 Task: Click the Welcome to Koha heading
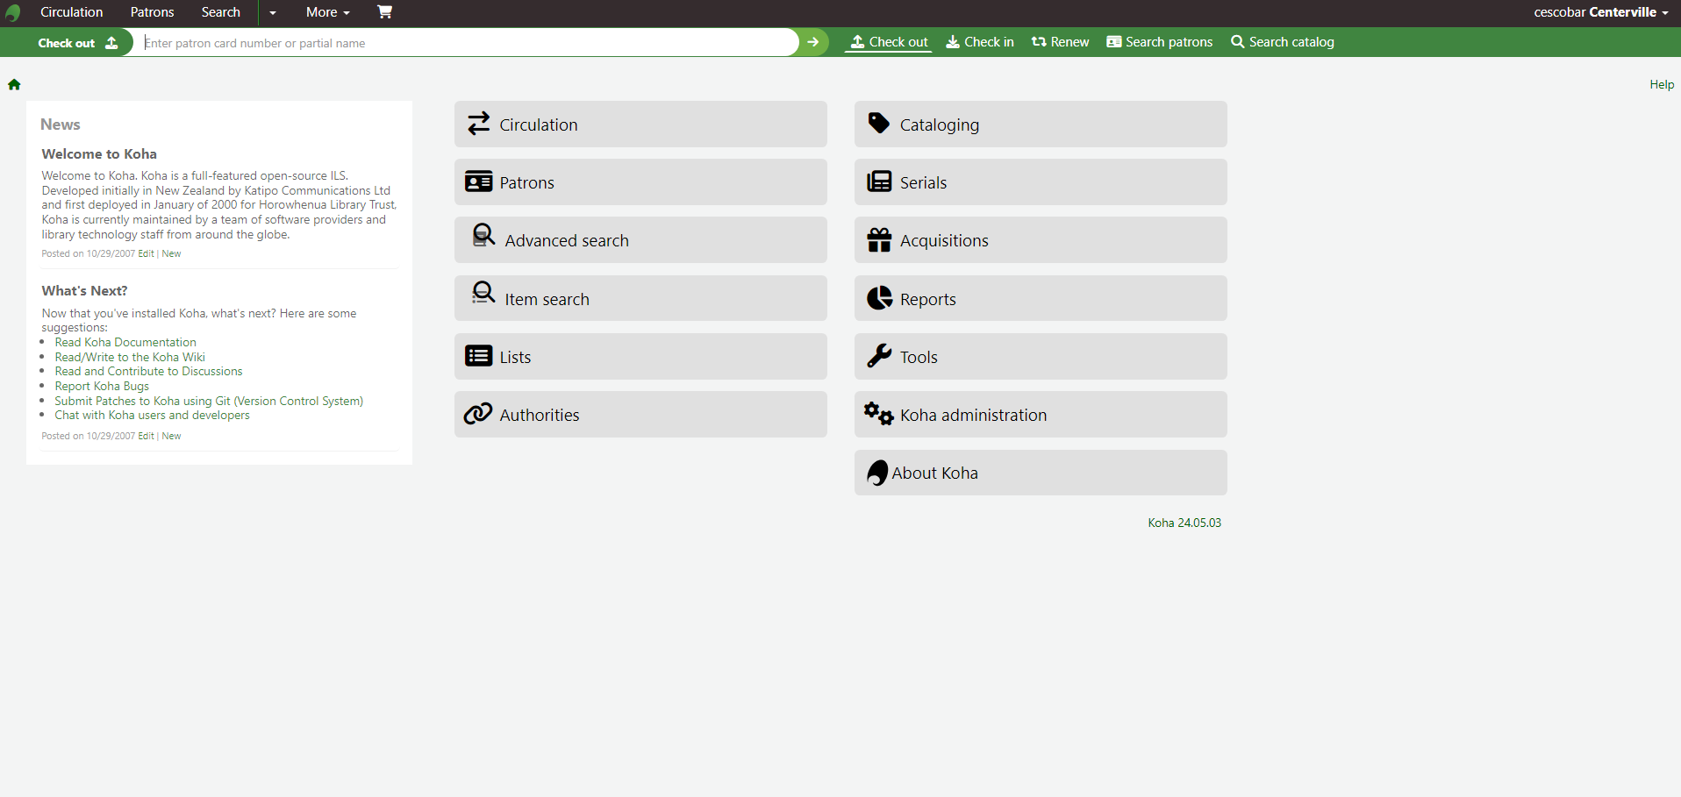[x=99, y=153]
